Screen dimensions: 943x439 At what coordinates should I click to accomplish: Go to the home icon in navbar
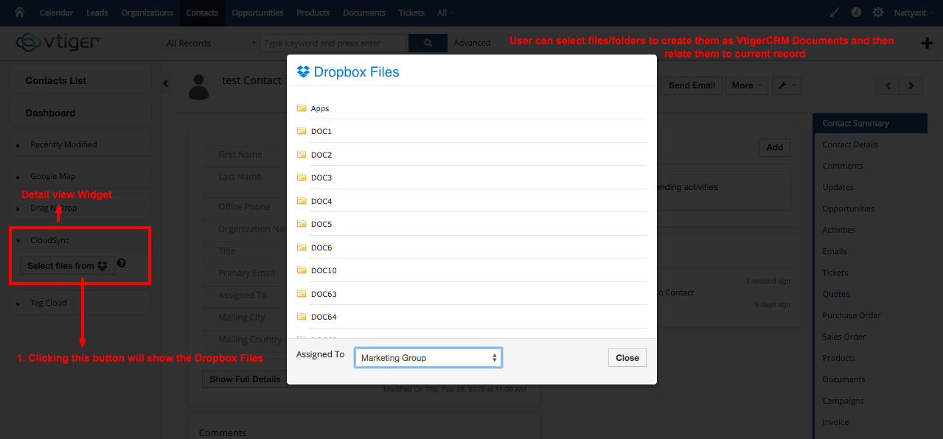pyautogui.click(x=19, y=13)
